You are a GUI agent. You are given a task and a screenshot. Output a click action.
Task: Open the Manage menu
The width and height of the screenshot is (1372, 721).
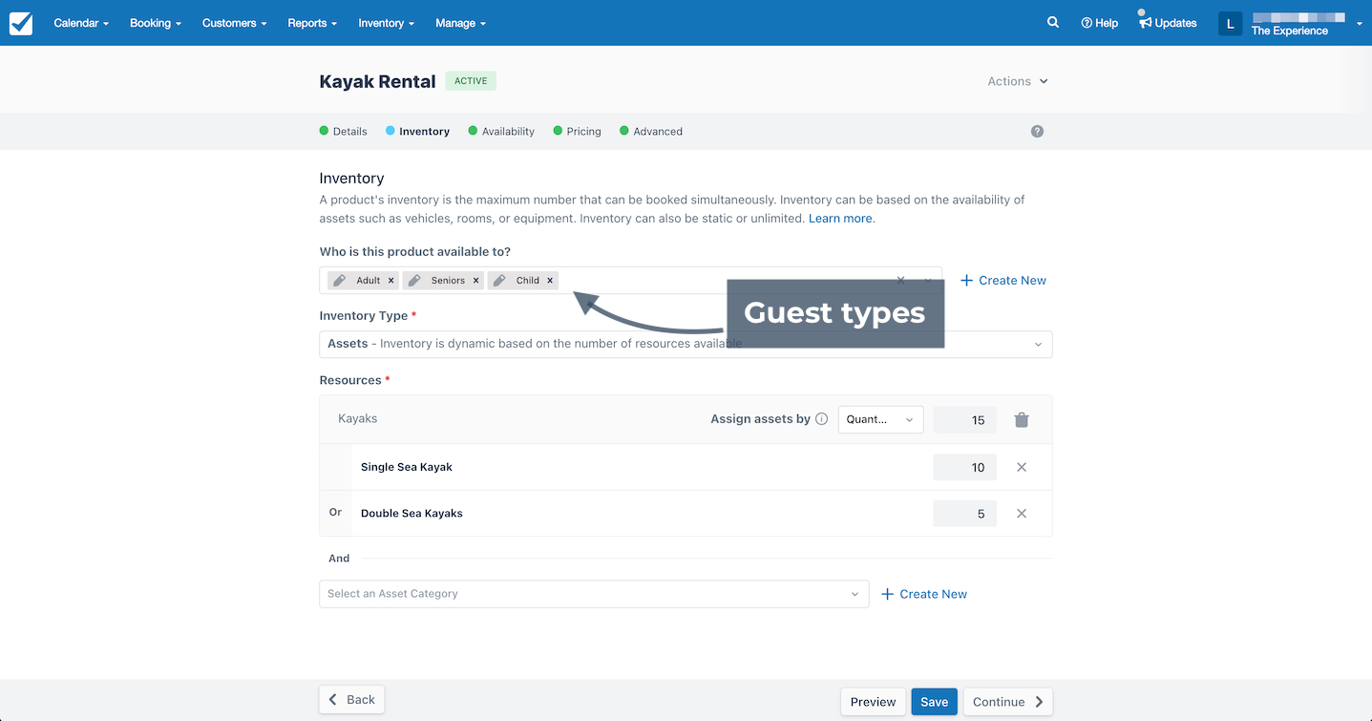point(461,23)
